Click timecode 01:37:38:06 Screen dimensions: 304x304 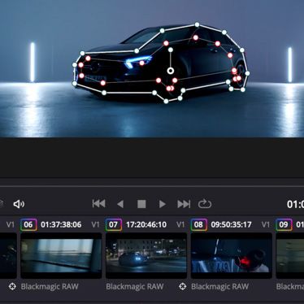point(61,224)
